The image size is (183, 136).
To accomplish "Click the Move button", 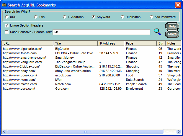I will pyautogui.click(x=172, y=34).
